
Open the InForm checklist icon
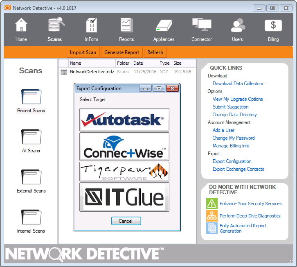point(91,25)
